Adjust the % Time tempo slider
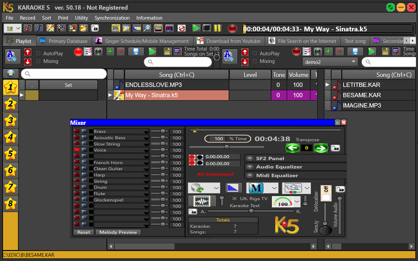Viewport: 418px width, 261px height. tap(226, 147)
